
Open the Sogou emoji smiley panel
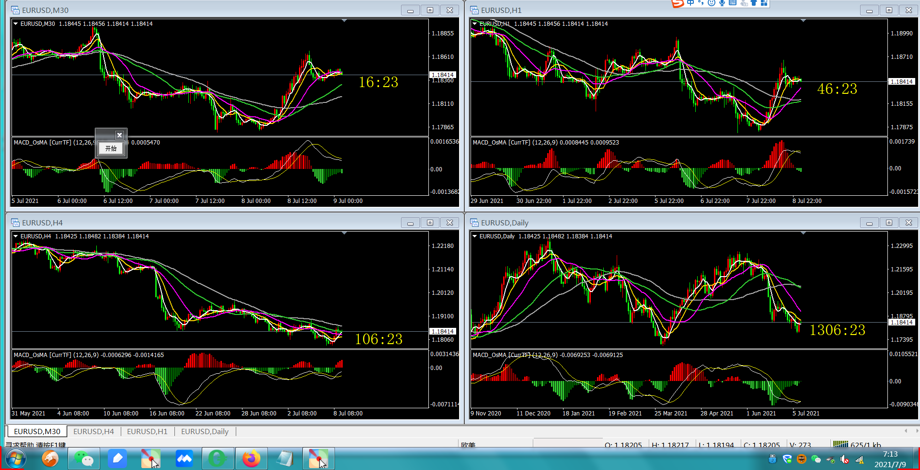(712, 3)
